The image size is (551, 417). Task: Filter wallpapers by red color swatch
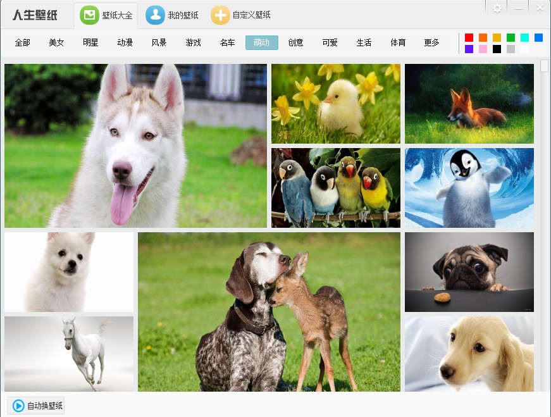pyautogui.click(x=469, y=37)
